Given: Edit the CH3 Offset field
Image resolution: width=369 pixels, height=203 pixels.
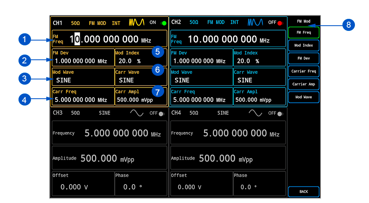Looking at the screenshot, I should click(x=83, y=183).
